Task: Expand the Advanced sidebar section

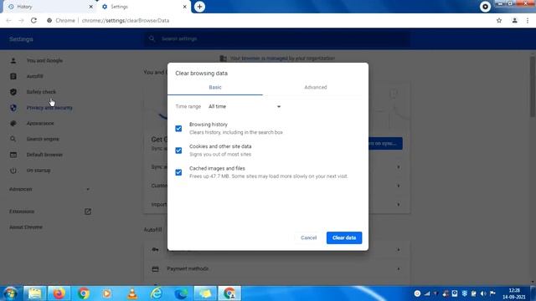Action: tap(49, 189)
